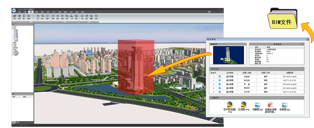The width and height of the screenshot is (314, 128).
Task: Click the 放大 zoom-in tool
Action: point(38,16)
